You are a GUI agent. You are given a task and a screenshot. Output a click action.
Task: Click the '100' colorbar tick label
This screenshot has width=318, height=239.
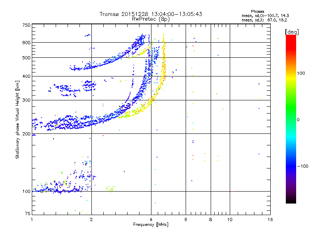point(301,73)
